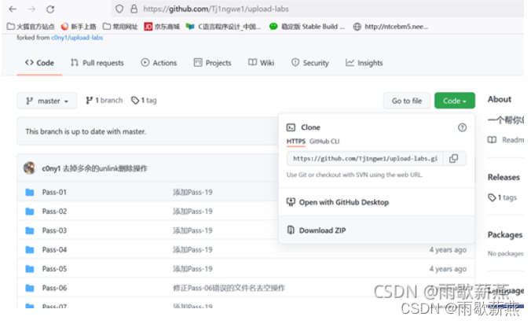The width and height of the screenshot is (531, 324).
Task: Open the 新手上路 bookmark
Action: click(79, 27)
